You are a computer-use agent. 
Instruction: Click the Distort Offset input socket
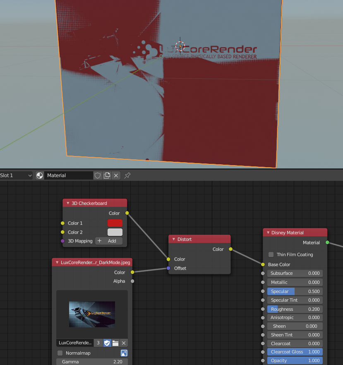click(x=168, y=268)
